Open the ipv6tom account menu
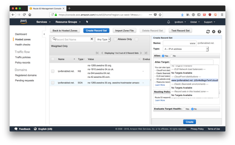This screenshot has height=145, width=235. pos(180,22)
